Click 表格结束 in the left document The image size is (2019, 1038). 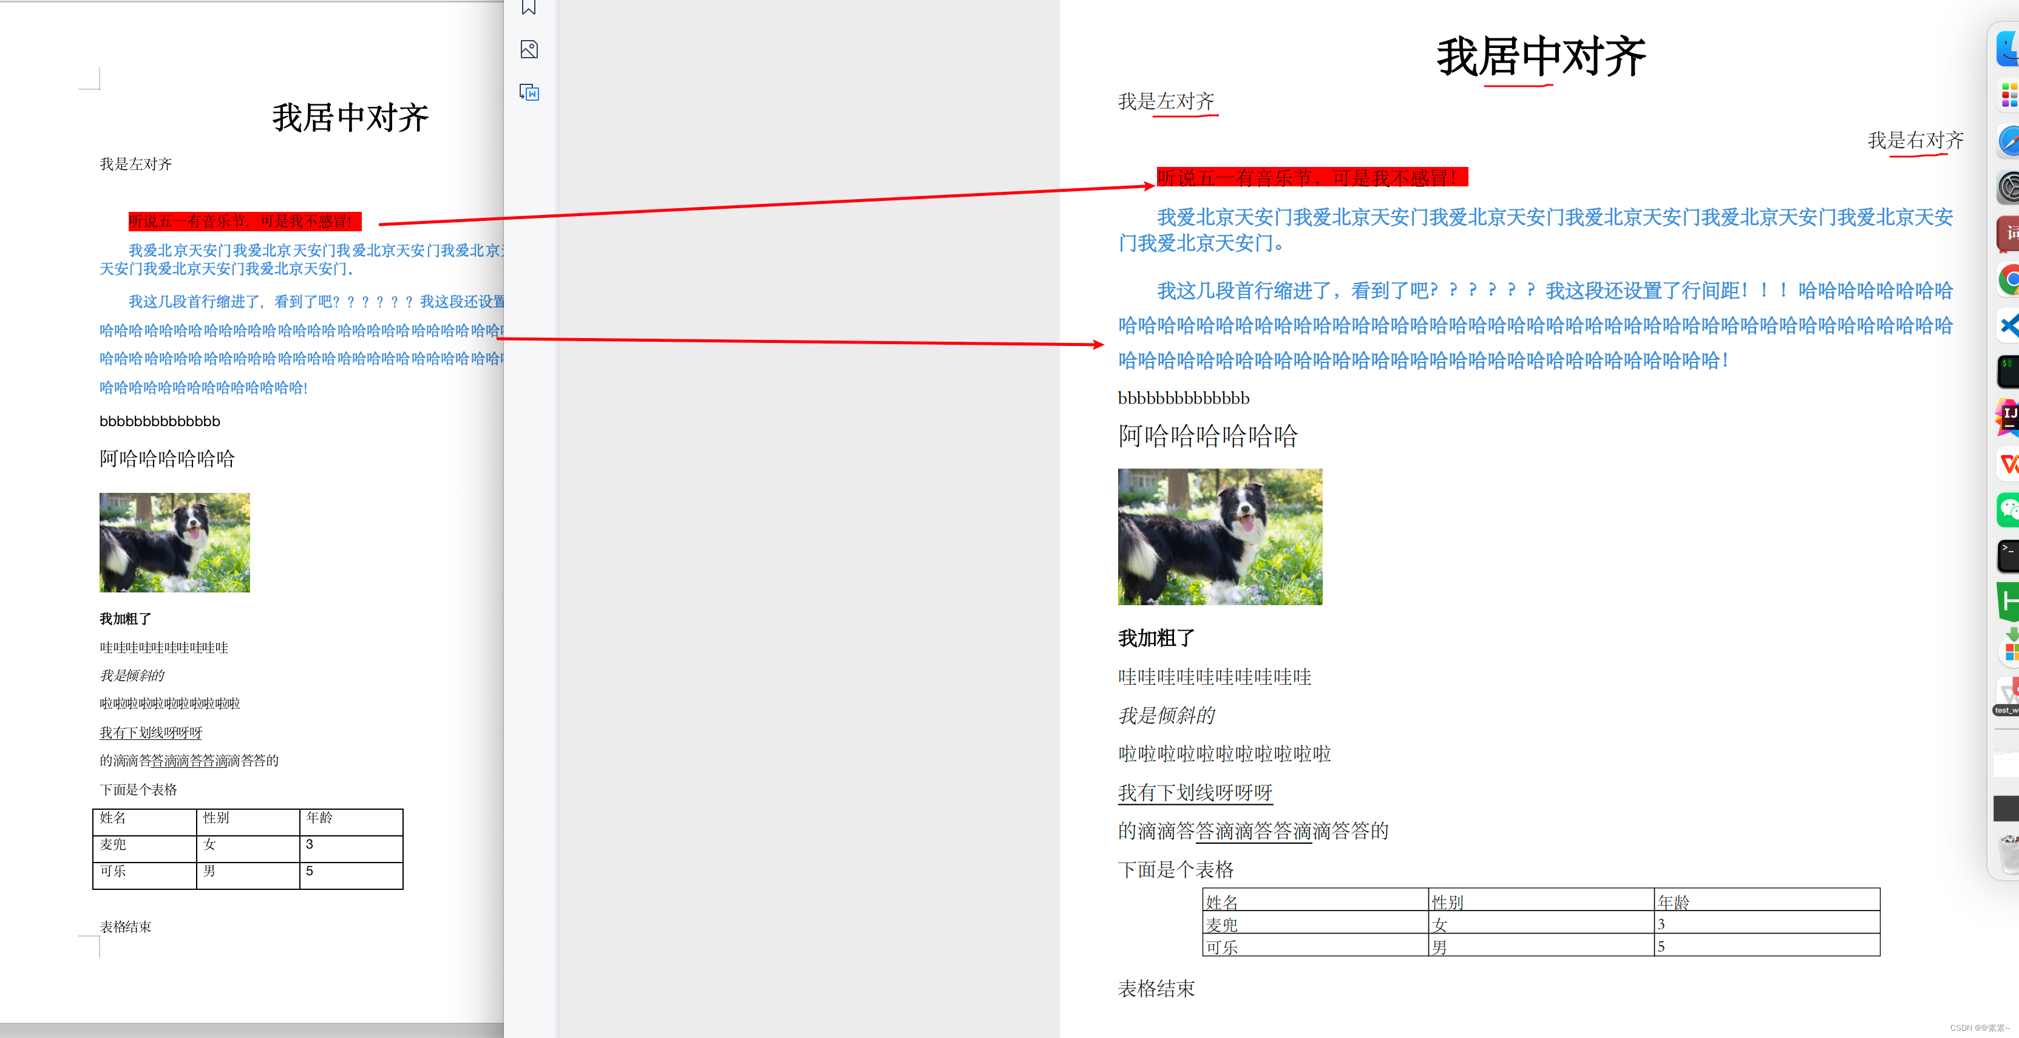coord(126,927)
